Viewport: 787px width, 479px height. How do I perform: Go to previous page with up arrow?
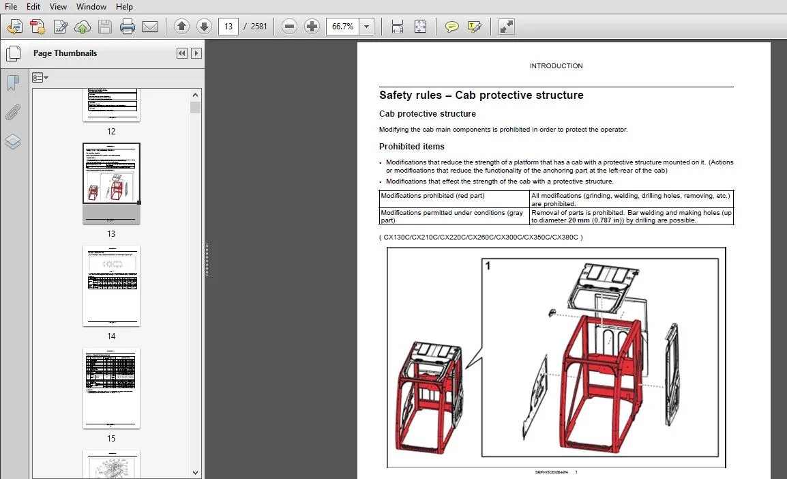click(181, 26)
